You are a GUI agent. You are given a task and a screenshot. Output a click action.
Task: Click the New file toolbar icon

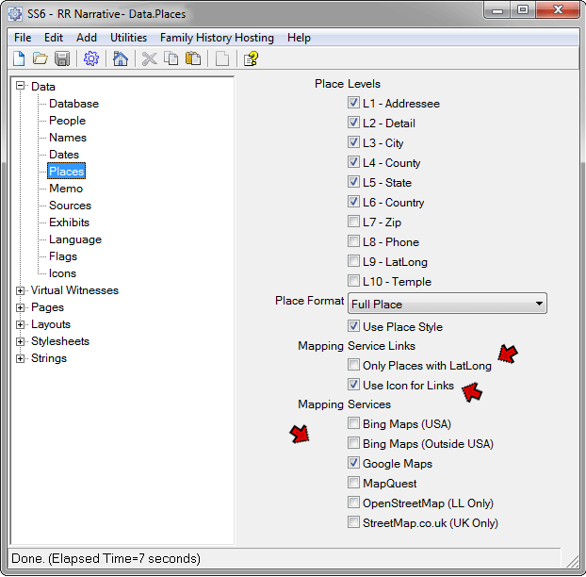19,58
